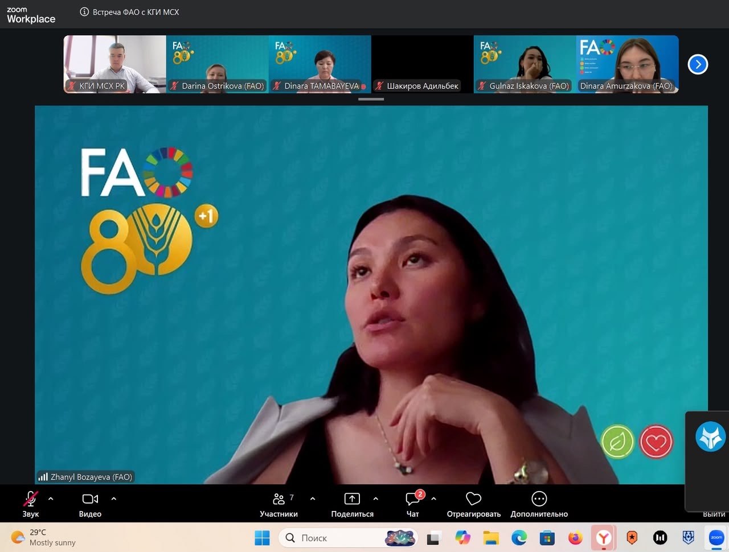
Task: Show meeting info icon beside the title
Action: tap(84, 12)
